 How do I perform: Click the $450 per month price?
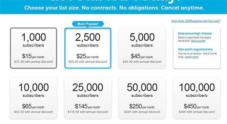tap(196, 106)
